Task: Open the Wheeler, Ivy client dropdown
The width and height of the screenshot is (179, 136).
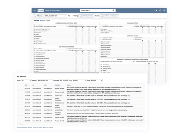Action: [x=50, y=16]
